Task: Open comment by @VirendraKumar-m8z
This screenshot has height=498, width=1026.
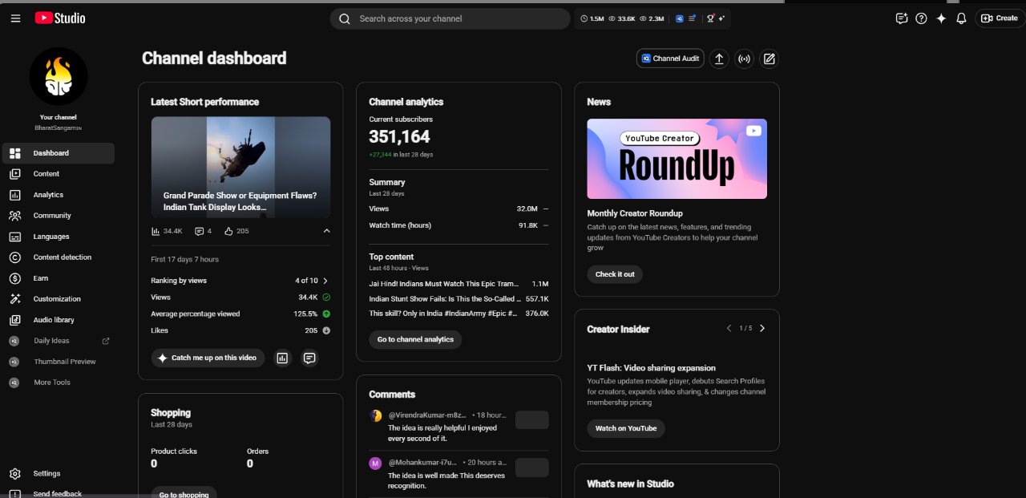Action: [458, 427]
